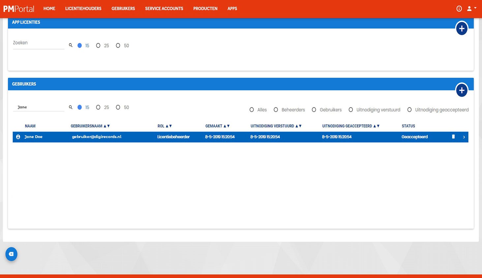Click search icon in App Licenties panel
This screenshot has height=278, width=482.
71,45
